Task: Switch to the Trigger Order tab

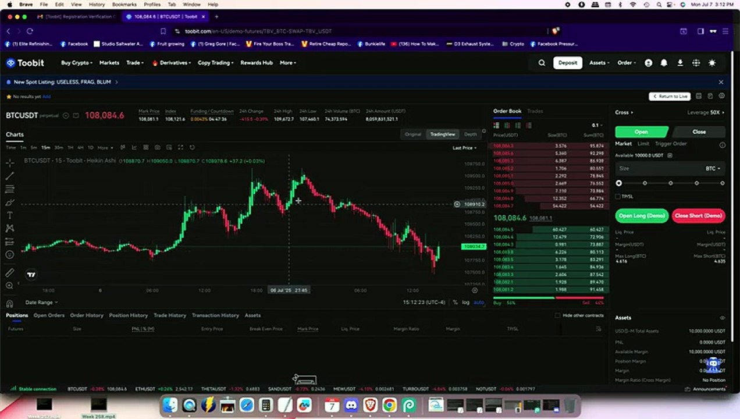Action: click(671, 144)
